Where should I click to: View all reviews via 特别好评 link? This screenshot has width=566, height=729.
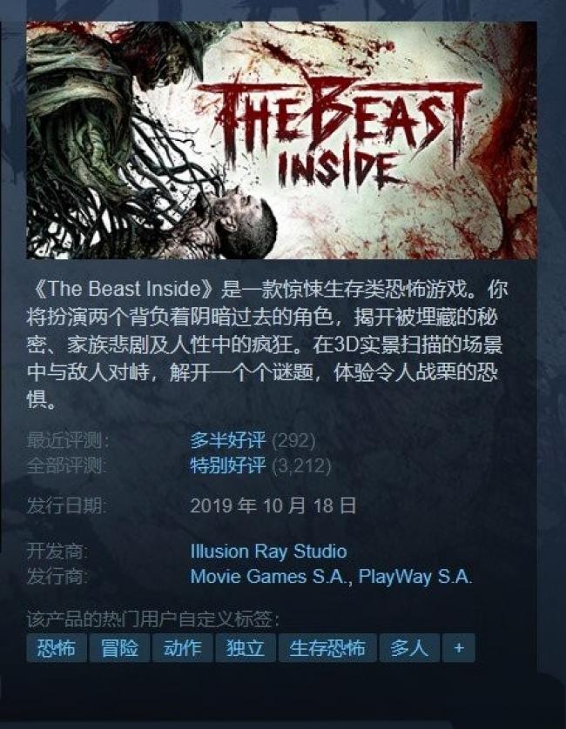(227, 465)
